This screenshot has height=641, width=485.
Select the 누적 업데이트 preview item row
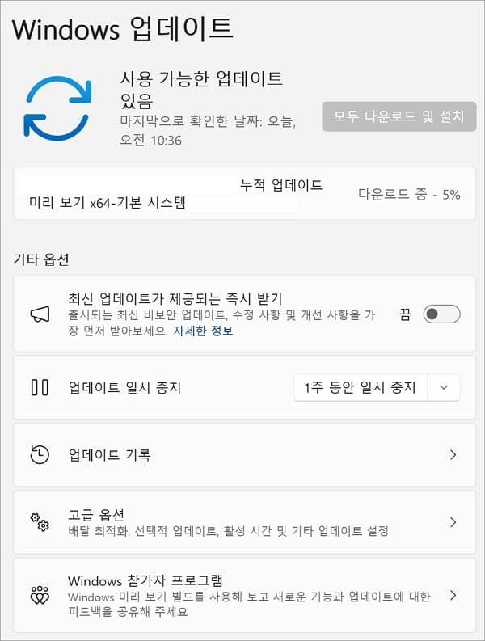(245, 193)
